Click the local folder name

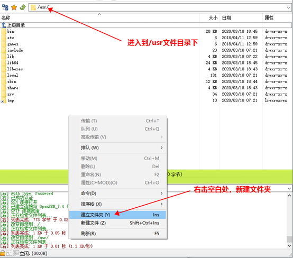click(13, 75)
